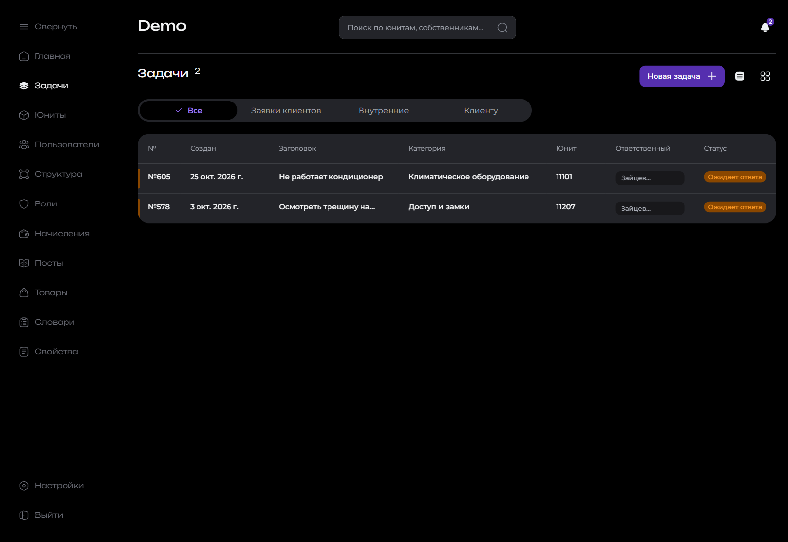Select the Внутренние tab

(384, 110)
